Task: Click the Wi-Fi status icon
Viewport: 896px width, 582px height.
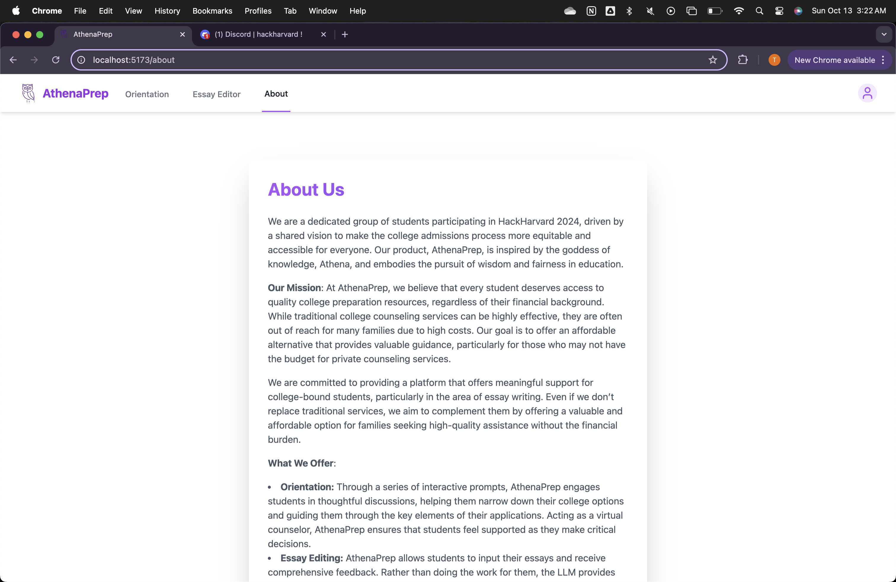Action: click(739, 11)
